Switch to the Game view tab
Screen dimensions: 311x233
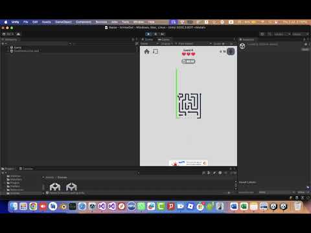tap(164, 39)
